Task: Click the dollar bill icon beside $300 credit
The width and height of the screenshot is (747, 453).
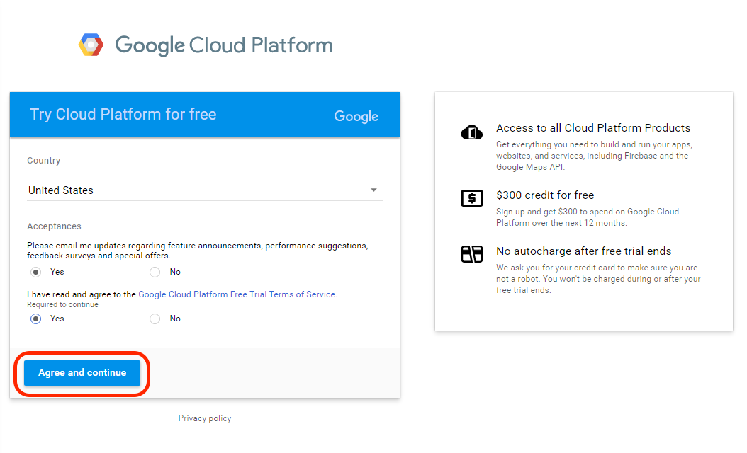Action: 471,198
